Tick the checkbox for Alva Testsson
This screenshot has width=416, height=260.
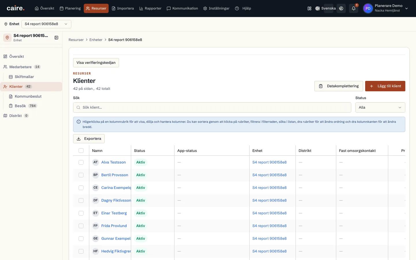(x=81, y=162)
